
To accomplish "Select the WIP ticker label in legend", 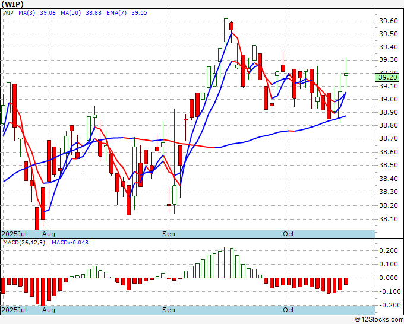I will tap(8, 13).
